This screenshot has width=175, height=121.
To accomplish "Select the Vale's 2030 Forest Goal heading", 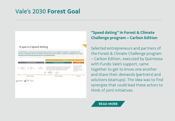I will pos(48,11).
